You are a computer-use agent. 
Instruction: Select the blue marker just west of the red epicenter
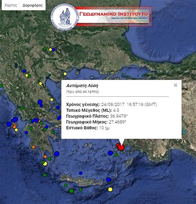pyautogui.click(x=110, y=153)
